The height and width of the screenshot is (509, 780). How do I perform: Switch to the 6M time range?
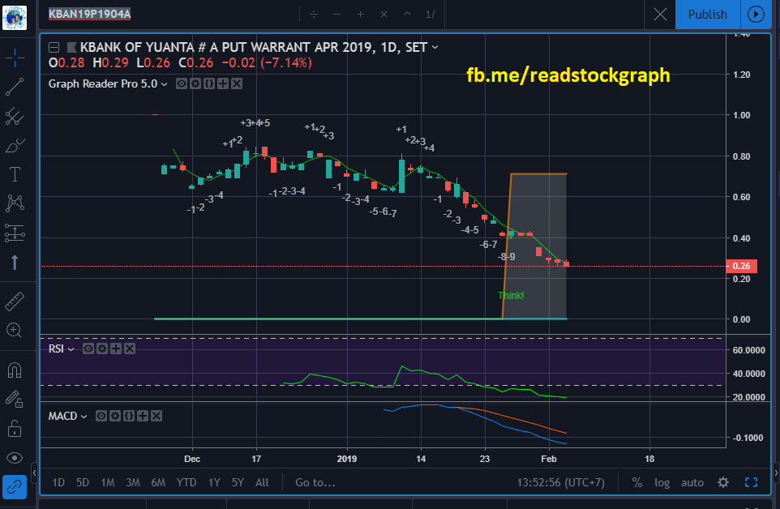tap(158, 482)
